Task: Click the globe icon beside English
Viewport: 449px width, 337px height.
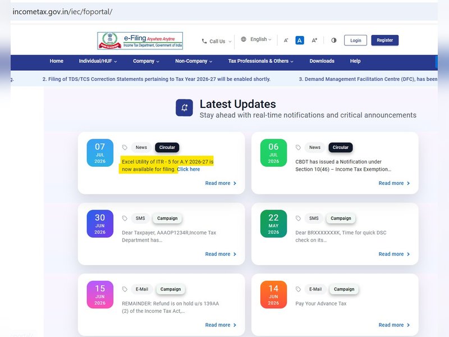Action: coord(244,39)
